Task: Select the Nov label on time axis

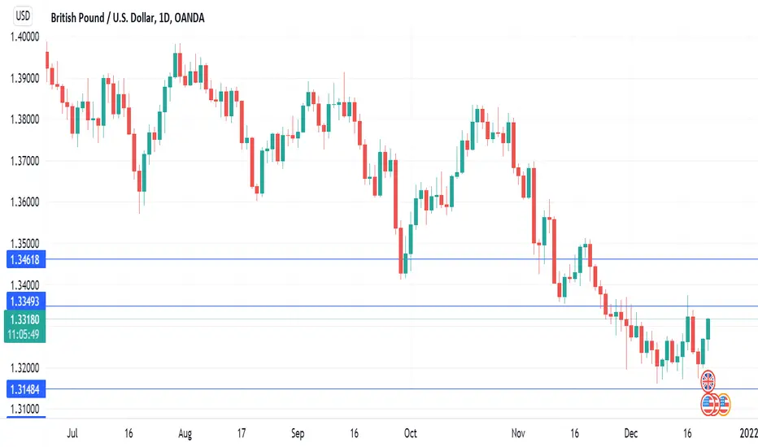Action: [x=518, y=433]
